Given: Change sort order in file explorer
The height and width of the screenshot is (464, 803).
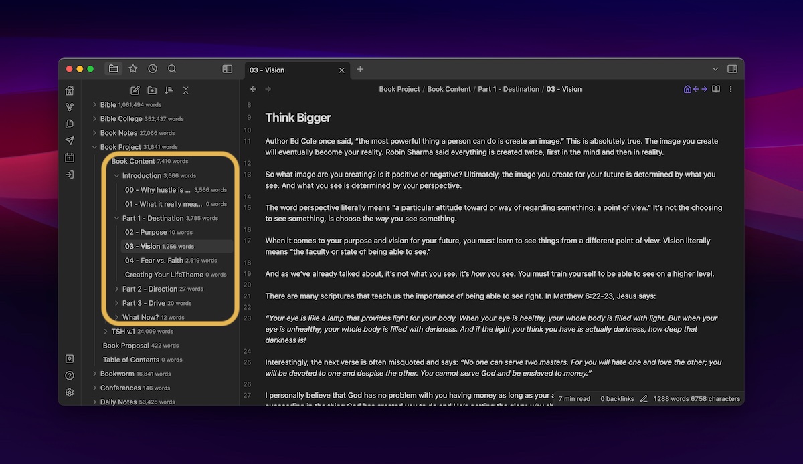Looking at the screenshot, I should pyautogui.click(x=169, y=90).
